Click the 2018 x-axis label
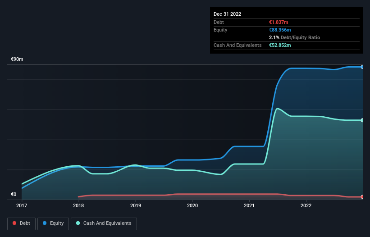 click(x=78, y=205)
